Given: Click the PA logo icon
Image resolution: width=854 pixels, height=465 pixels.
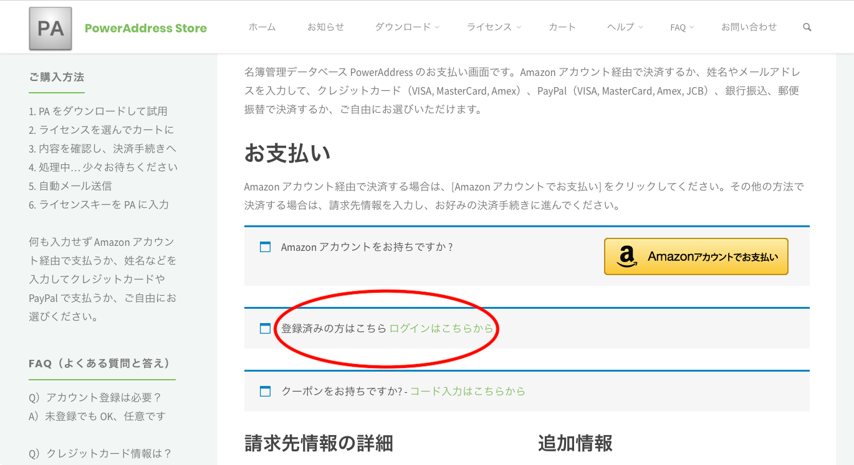Looking at the screenshot, I should [x=50, y=29].
